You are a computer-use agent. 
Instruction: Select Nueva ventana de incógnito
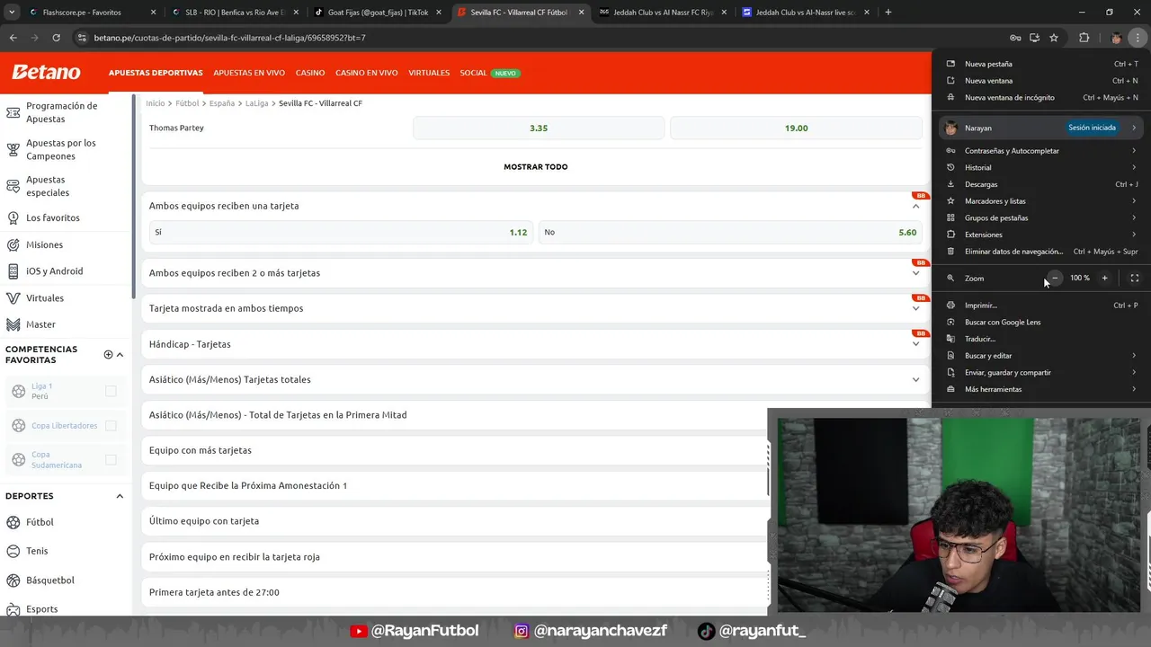[x=1041, y=97]
